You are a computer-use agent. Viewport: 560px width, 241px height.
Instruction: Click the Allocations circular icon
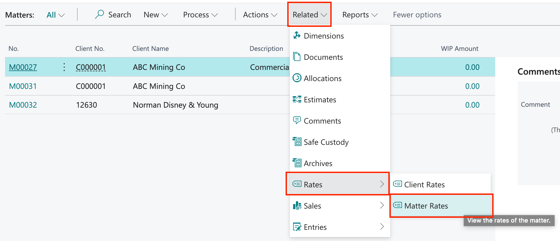point(297,78)
